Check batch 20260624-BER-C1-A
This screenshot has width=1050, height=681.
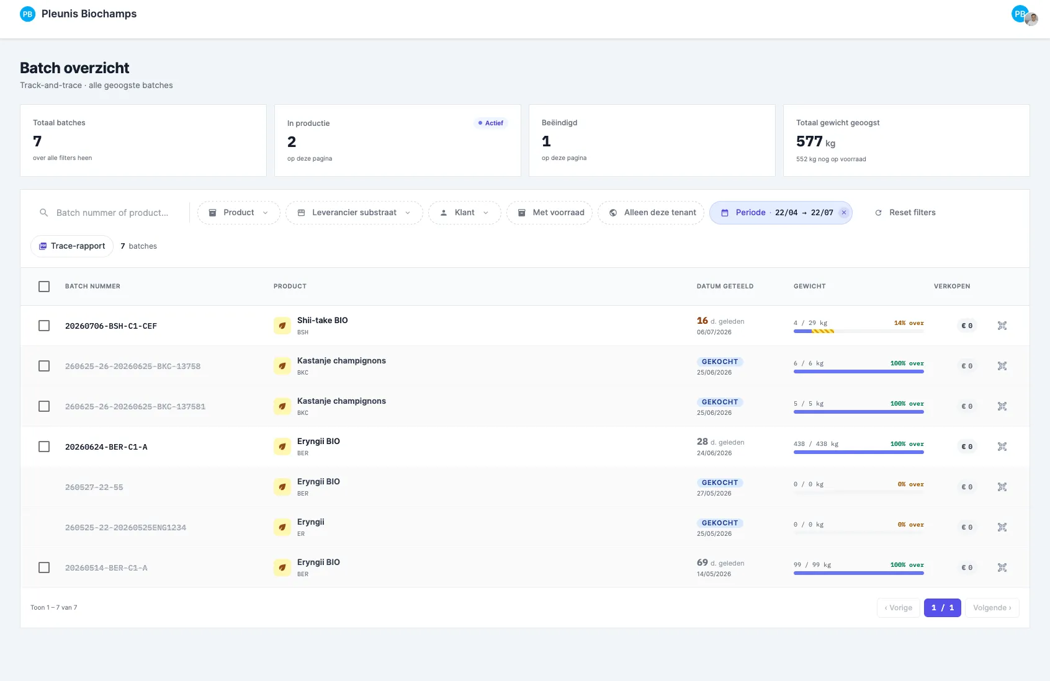tap(44, 447)
